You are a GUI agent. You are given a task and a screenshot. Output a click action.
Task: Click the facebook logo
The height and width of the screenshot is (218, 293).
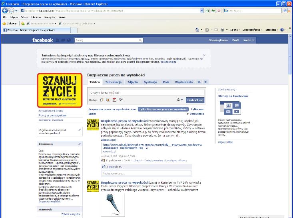pyautogui.click(x=43, y=40)
